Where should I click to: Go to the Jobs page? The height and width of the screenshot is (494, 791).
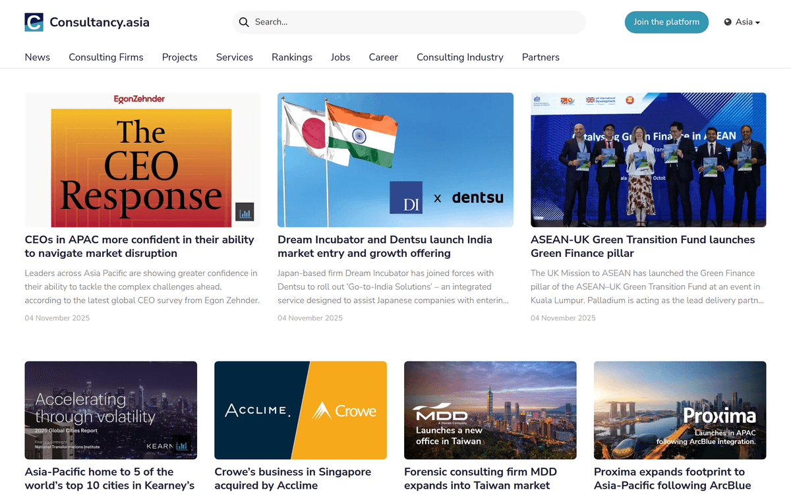[x=340, y=57]
